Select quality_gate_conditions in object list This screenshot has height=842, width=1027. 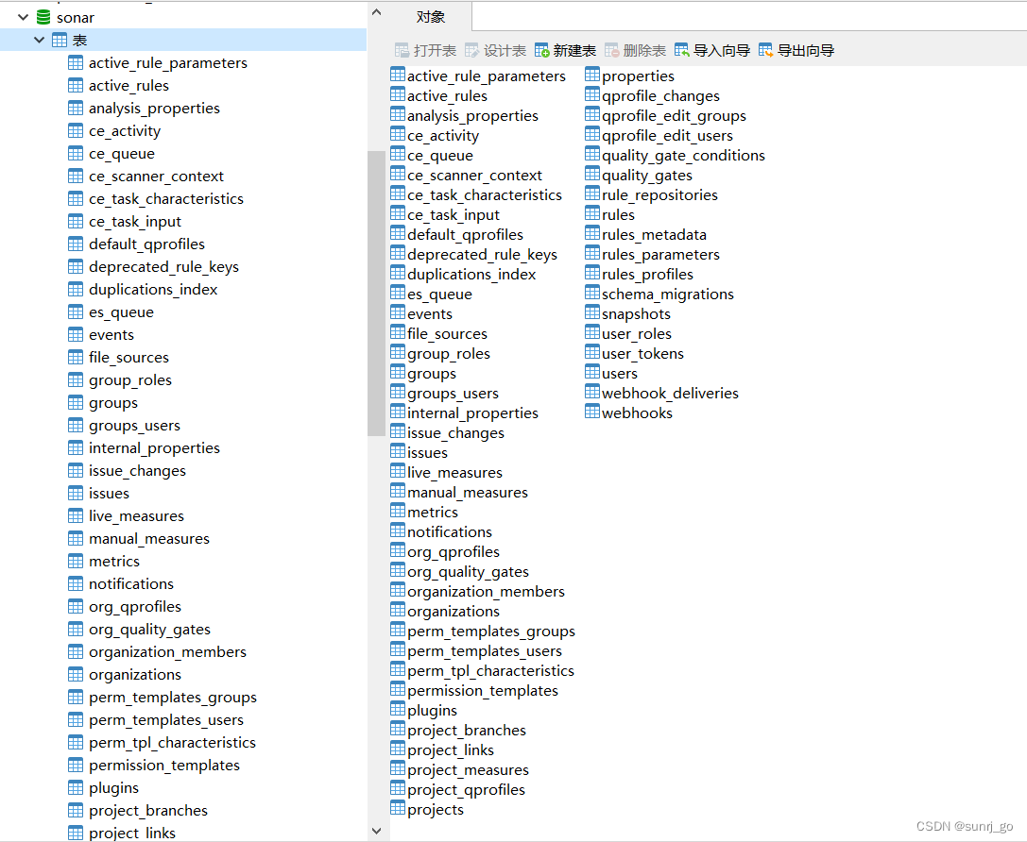[x=683, y=156]
